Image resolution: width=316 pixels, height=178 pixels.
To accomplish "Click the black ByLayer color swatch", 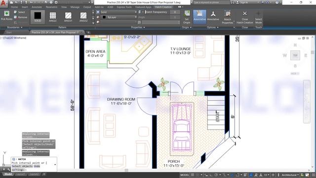I will point(104,17).
